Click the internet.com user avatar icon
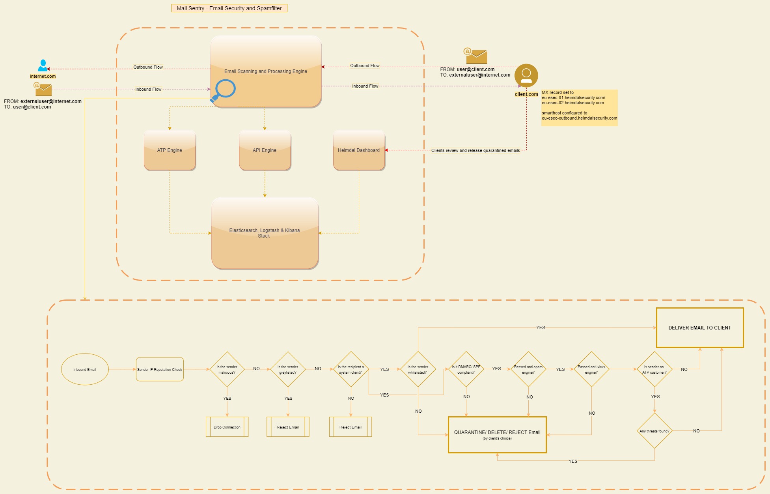Viewport: 770px width, 494px height. [37, 64]
